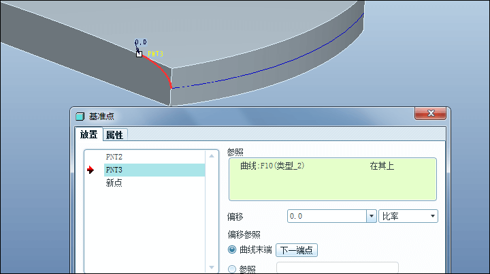Open the 比率 offset type dropdown
490x274 pixels.
pyautogui.click(x=408, y=216)
